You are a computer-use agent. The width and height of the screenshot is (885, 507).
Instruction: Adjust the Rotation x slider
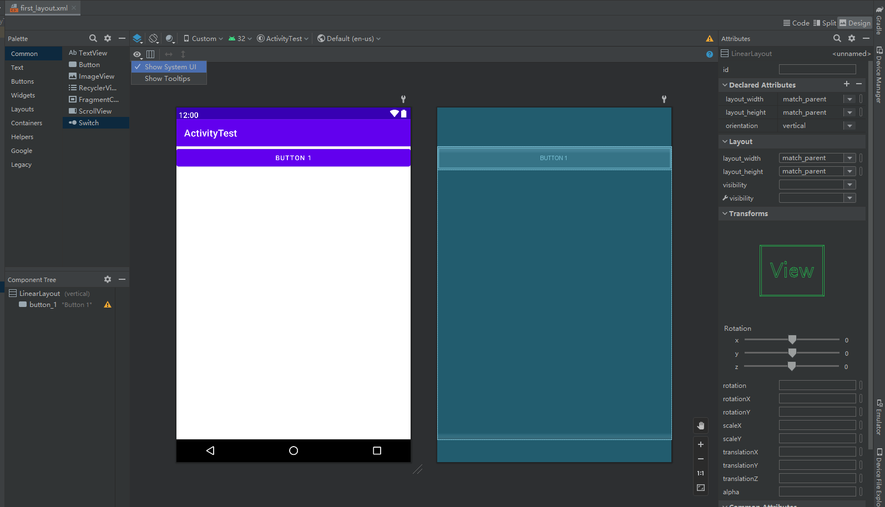(792, 340)
